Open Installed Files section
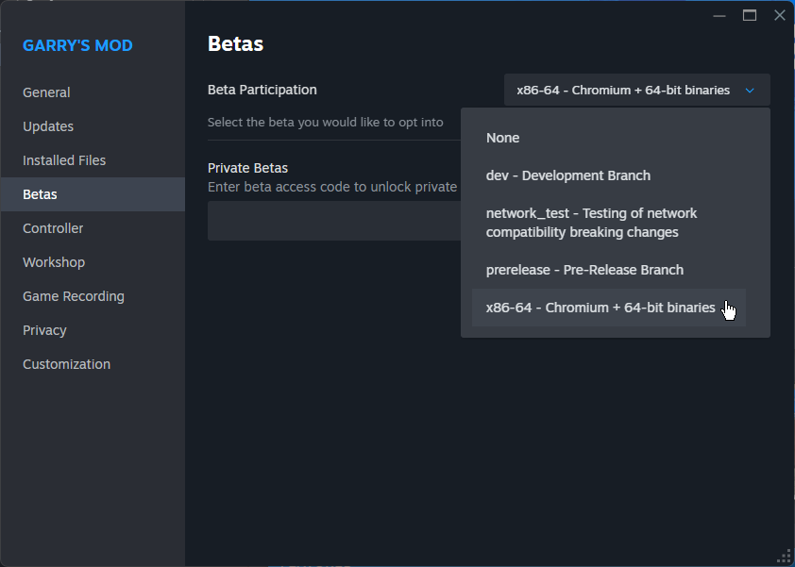Image resolution: width=795 pixels, height=567 pixels. point(93,160)
